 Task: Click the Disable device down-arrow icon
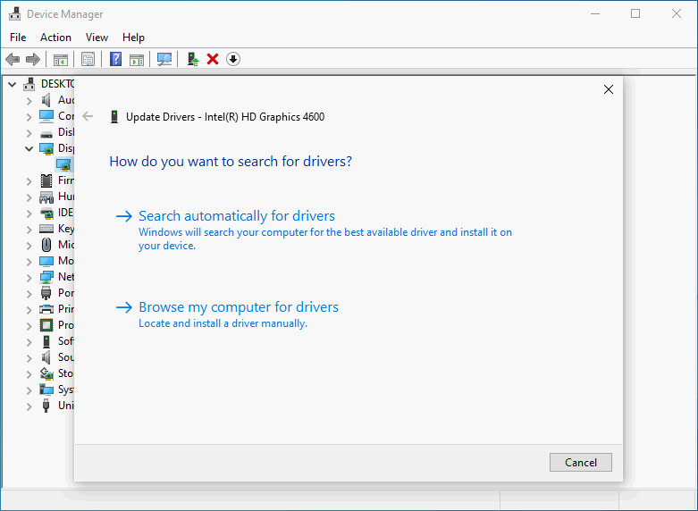pyautogui.click(x=233, y=59)
